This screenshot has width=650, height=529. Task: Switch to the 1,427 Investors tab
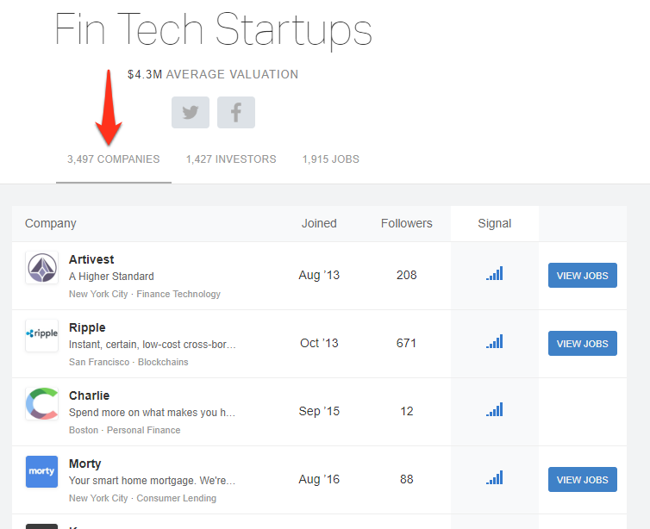click(231, 159)
